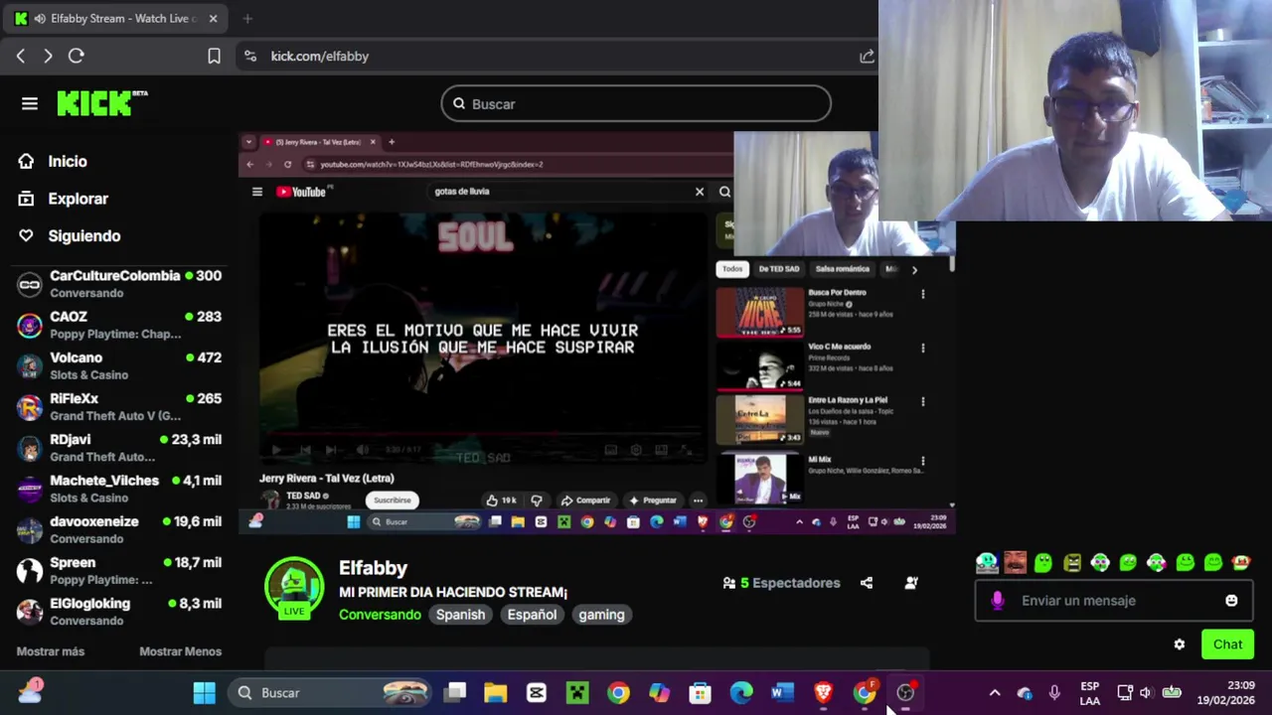This screenshot has width=1272, height=715.
Task: Open RiFleXx channel in the sidebar
Action: (119, 407)
